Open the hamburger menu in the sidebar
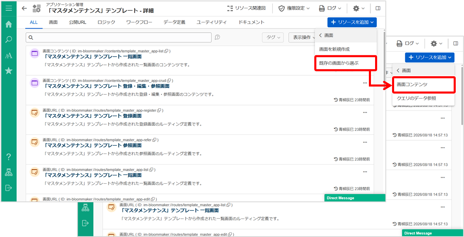The height and width of the screenshot is (237, 464). pyautogui.click(x=9, y=8)
